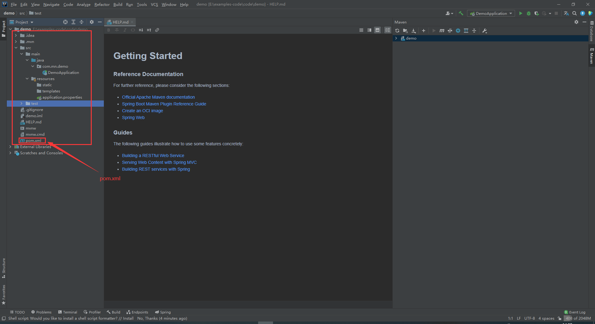Open profiler run options dropdown arrow
595x324 pixels.
click(x=550, y=13)
